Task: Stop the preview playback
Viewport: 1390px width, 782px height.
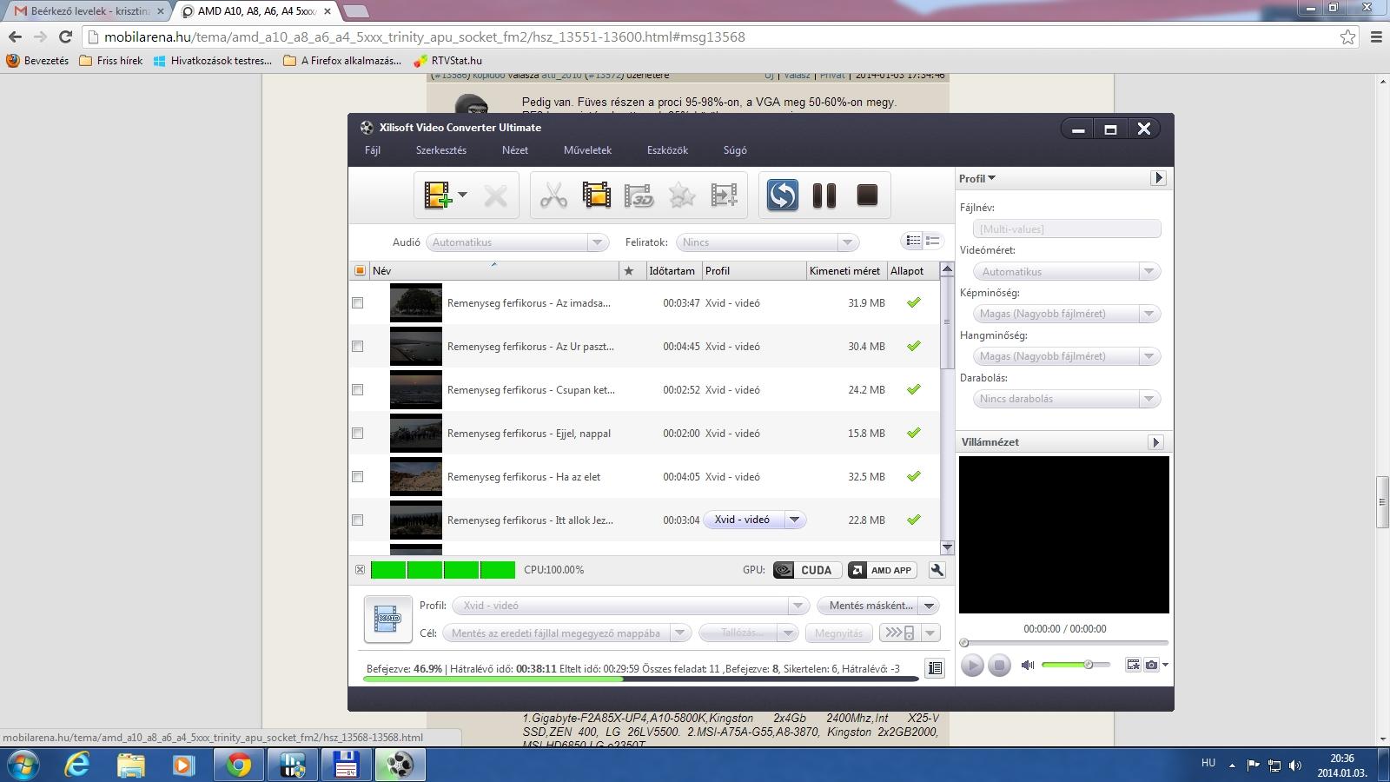Action: [999, 666]
